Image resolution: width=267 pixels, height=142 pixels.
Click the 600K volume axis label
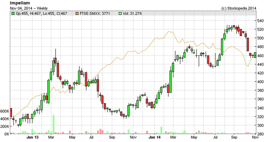click(5, 111)
